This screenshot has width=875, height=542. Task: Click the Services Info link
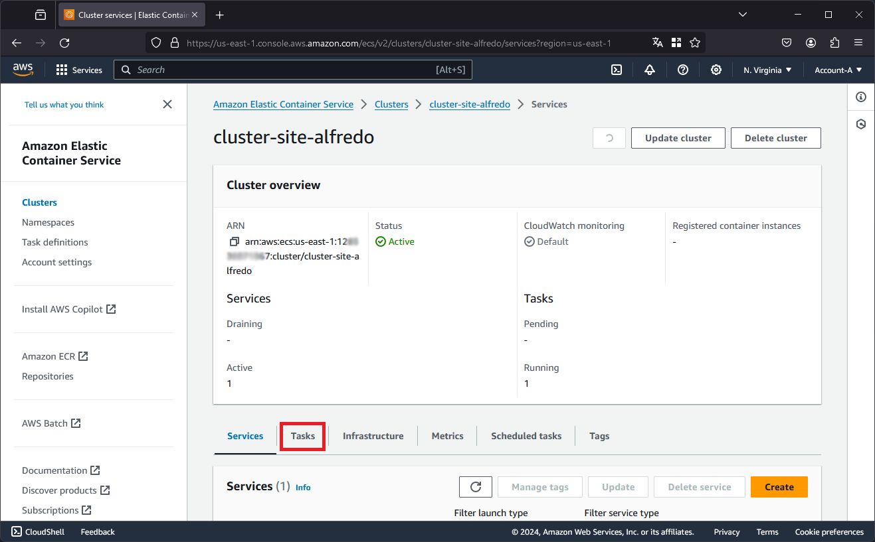[x=303, y=488]
